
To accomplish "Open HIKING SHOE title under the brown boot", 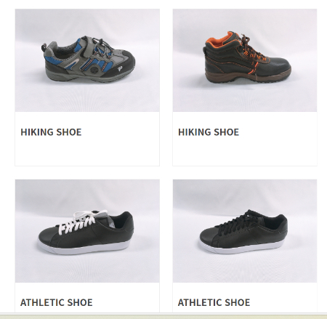I will tap(209, 132).
